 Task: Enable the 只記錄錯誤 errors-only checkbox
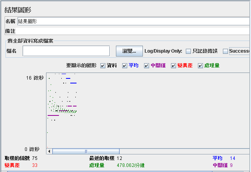(188, 51)
